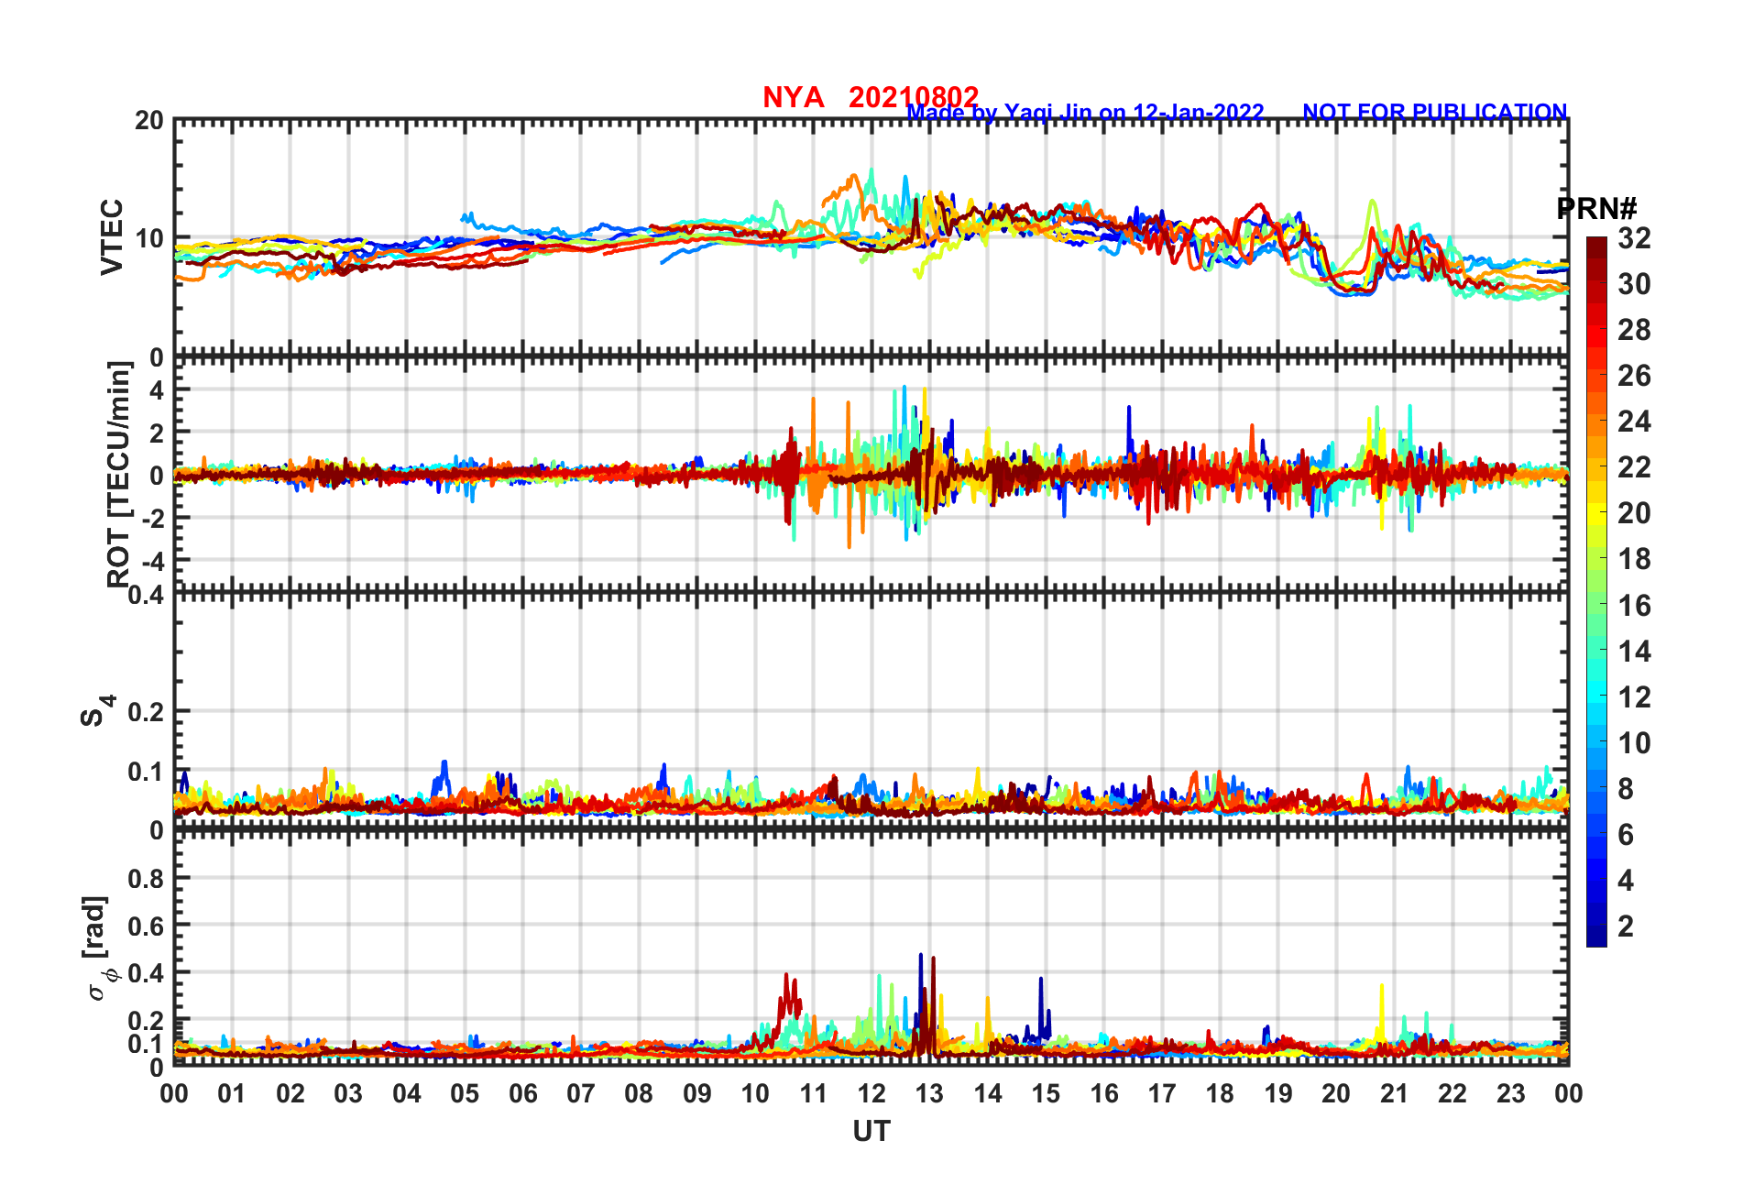Click the VTEC y-axis label

tap(112, 236)
